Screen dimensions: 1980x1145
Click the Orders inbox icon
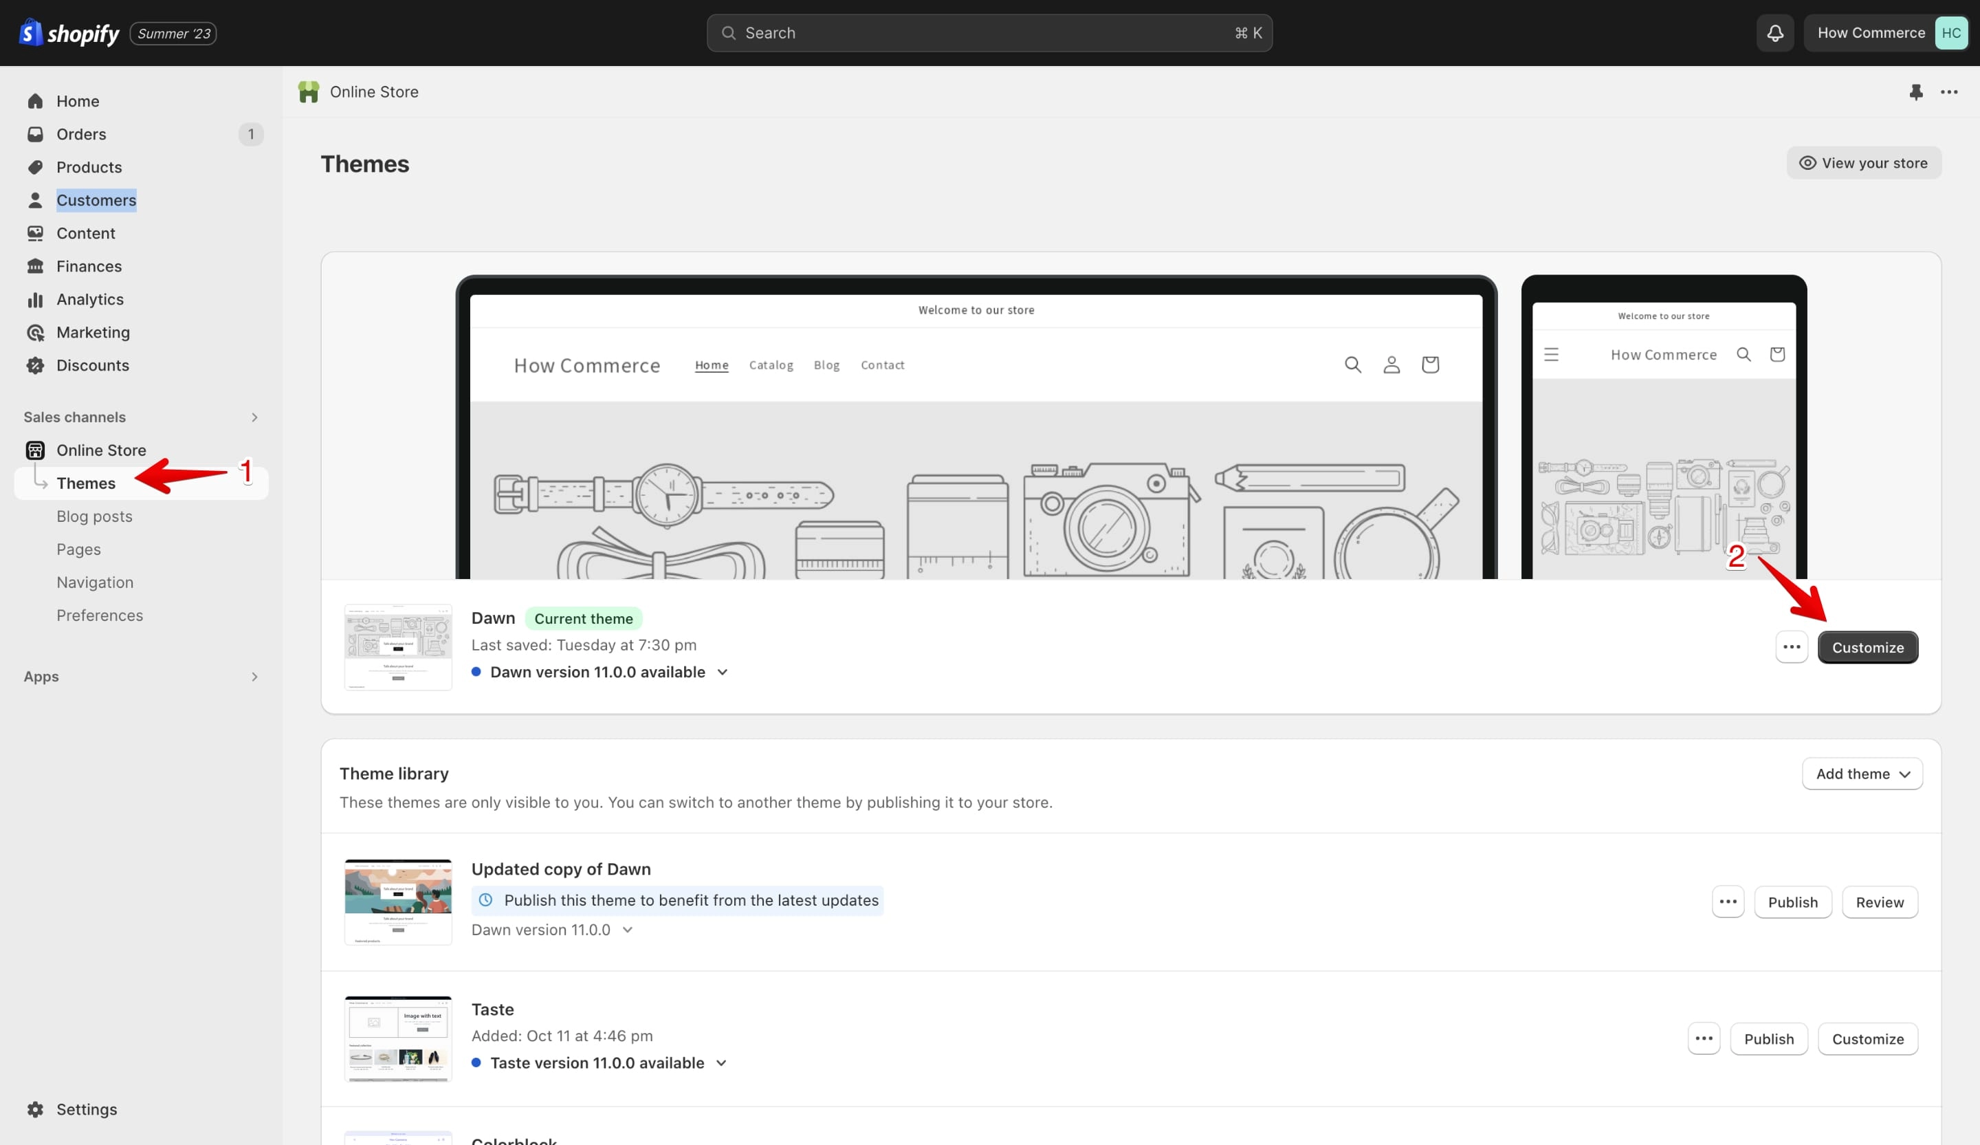point(35,134)
